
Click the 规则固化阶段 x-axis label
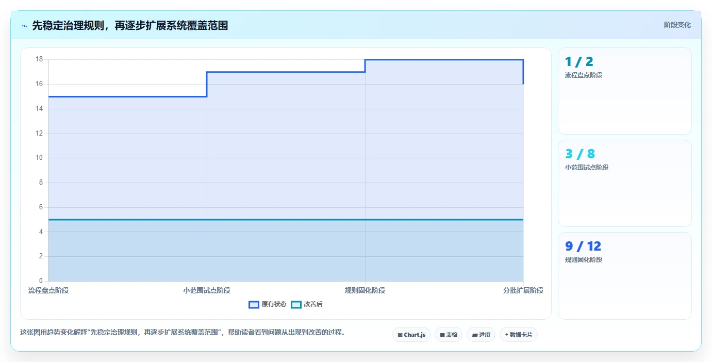[365, 291]
